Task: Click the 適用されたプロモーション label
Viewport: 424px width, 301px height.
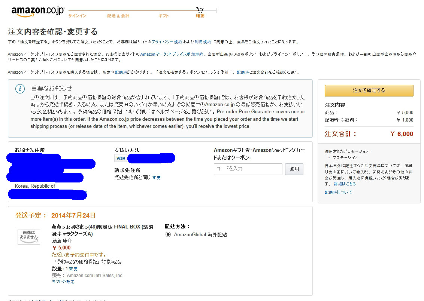Action: click(x=348, y=151)
